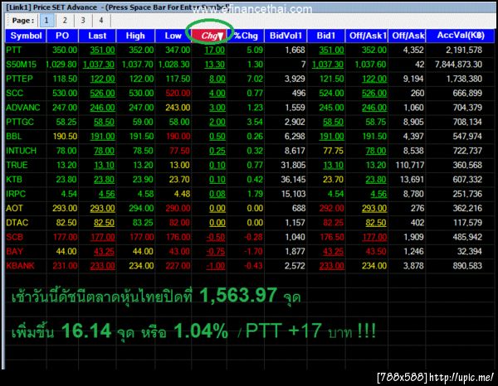Viewport: 498px width, 386px height.
Task: Select the INTUCH symbol
Action: pyautogui.click(x=22, y=151)
